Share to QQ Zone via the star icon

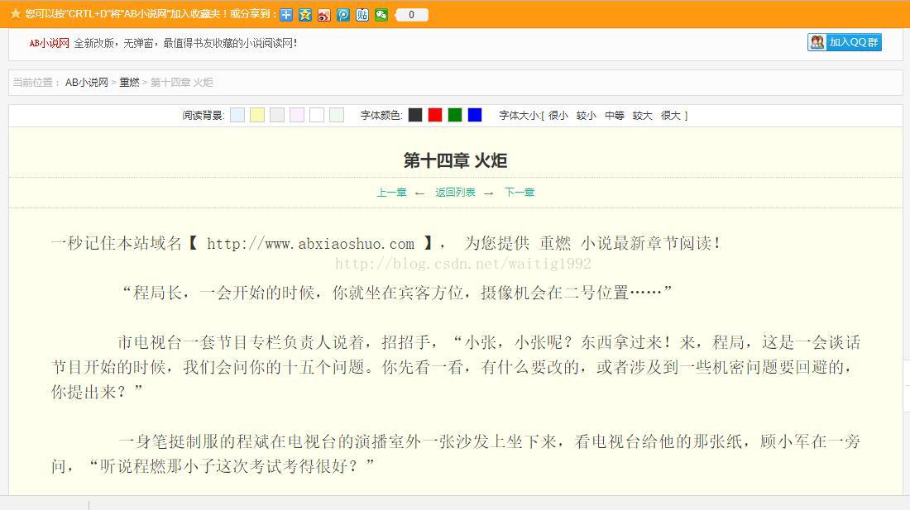tap(305, 15)
